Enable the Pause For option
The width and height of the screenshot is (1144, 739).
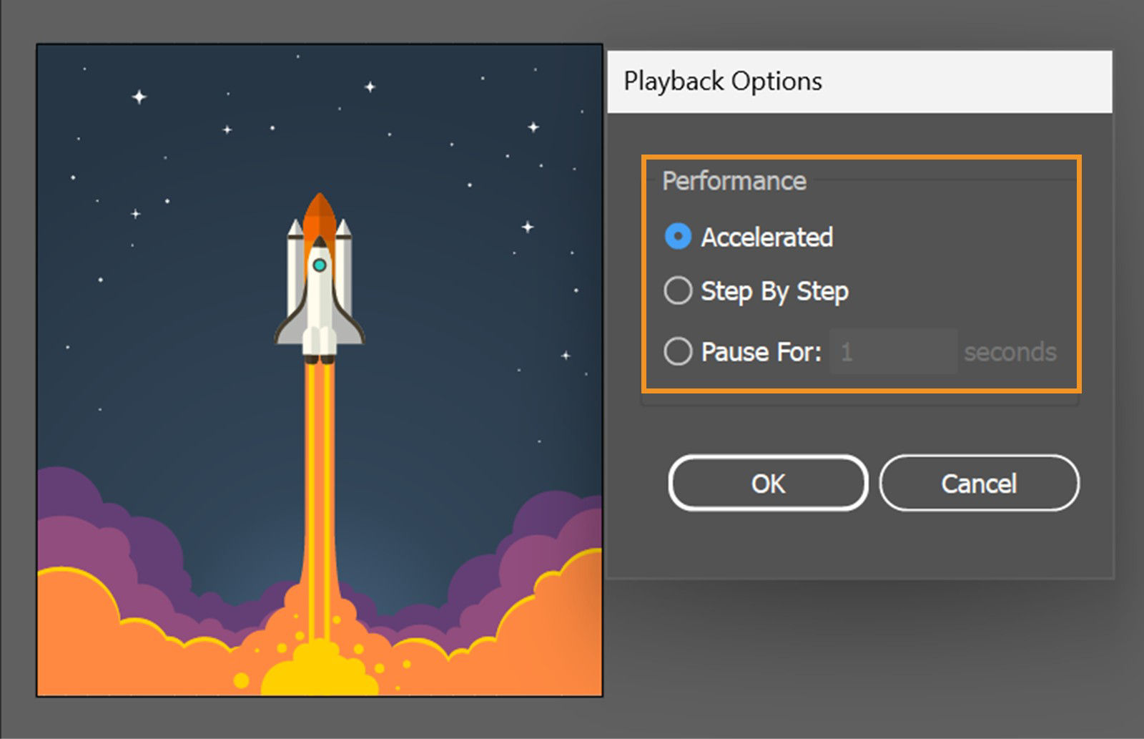(x=677, y=352)
